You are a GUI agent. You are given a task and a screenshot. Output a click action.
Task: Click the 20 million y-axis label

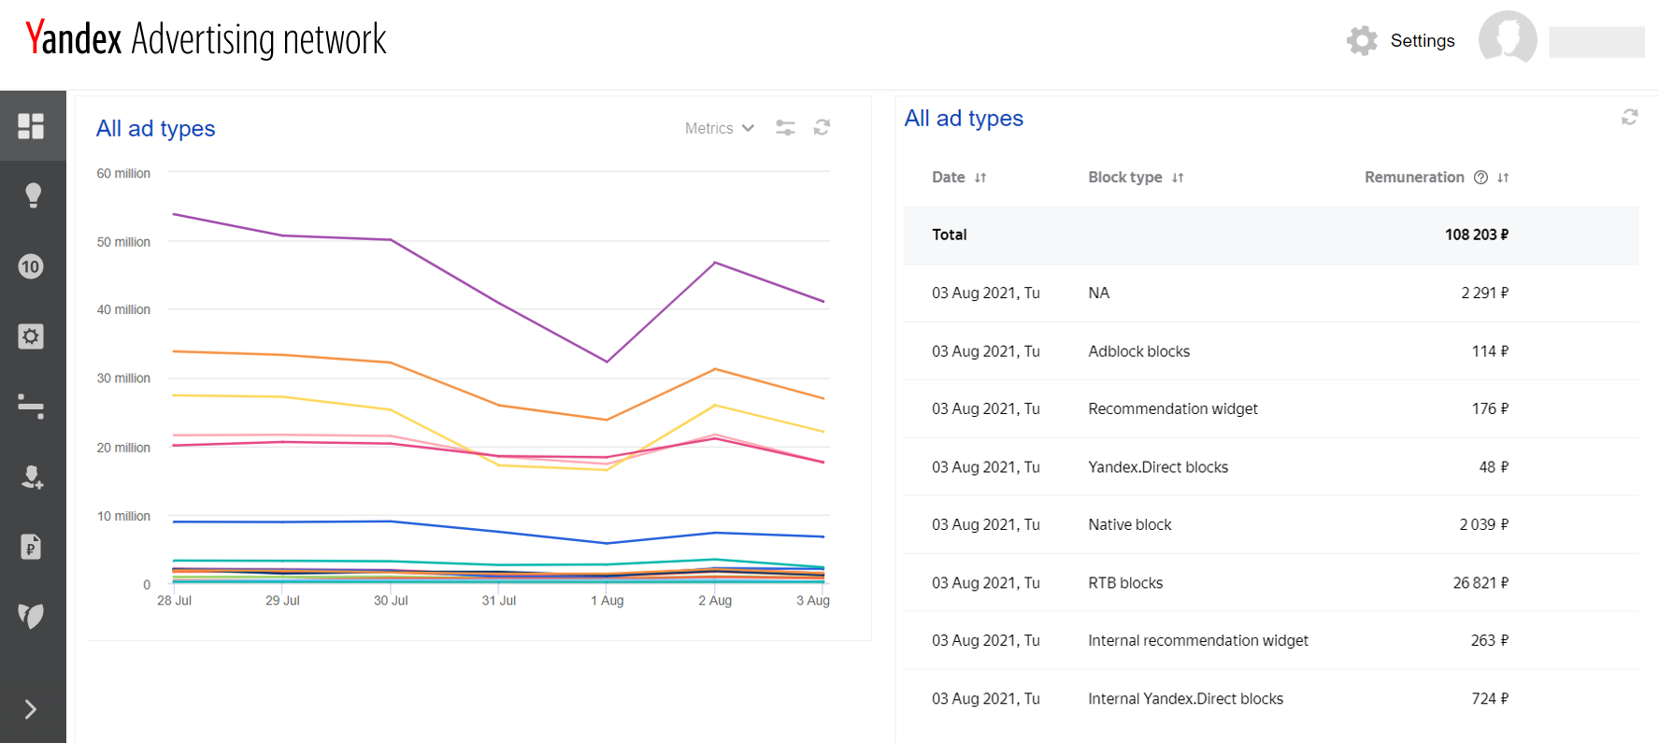click(123, 448)
